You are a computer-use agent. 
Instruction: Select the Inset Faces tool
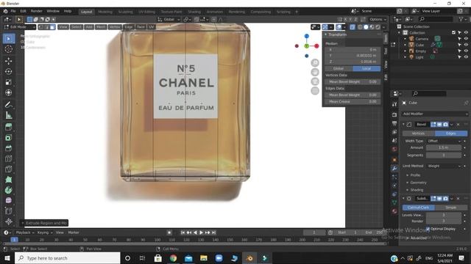(9, 137)
